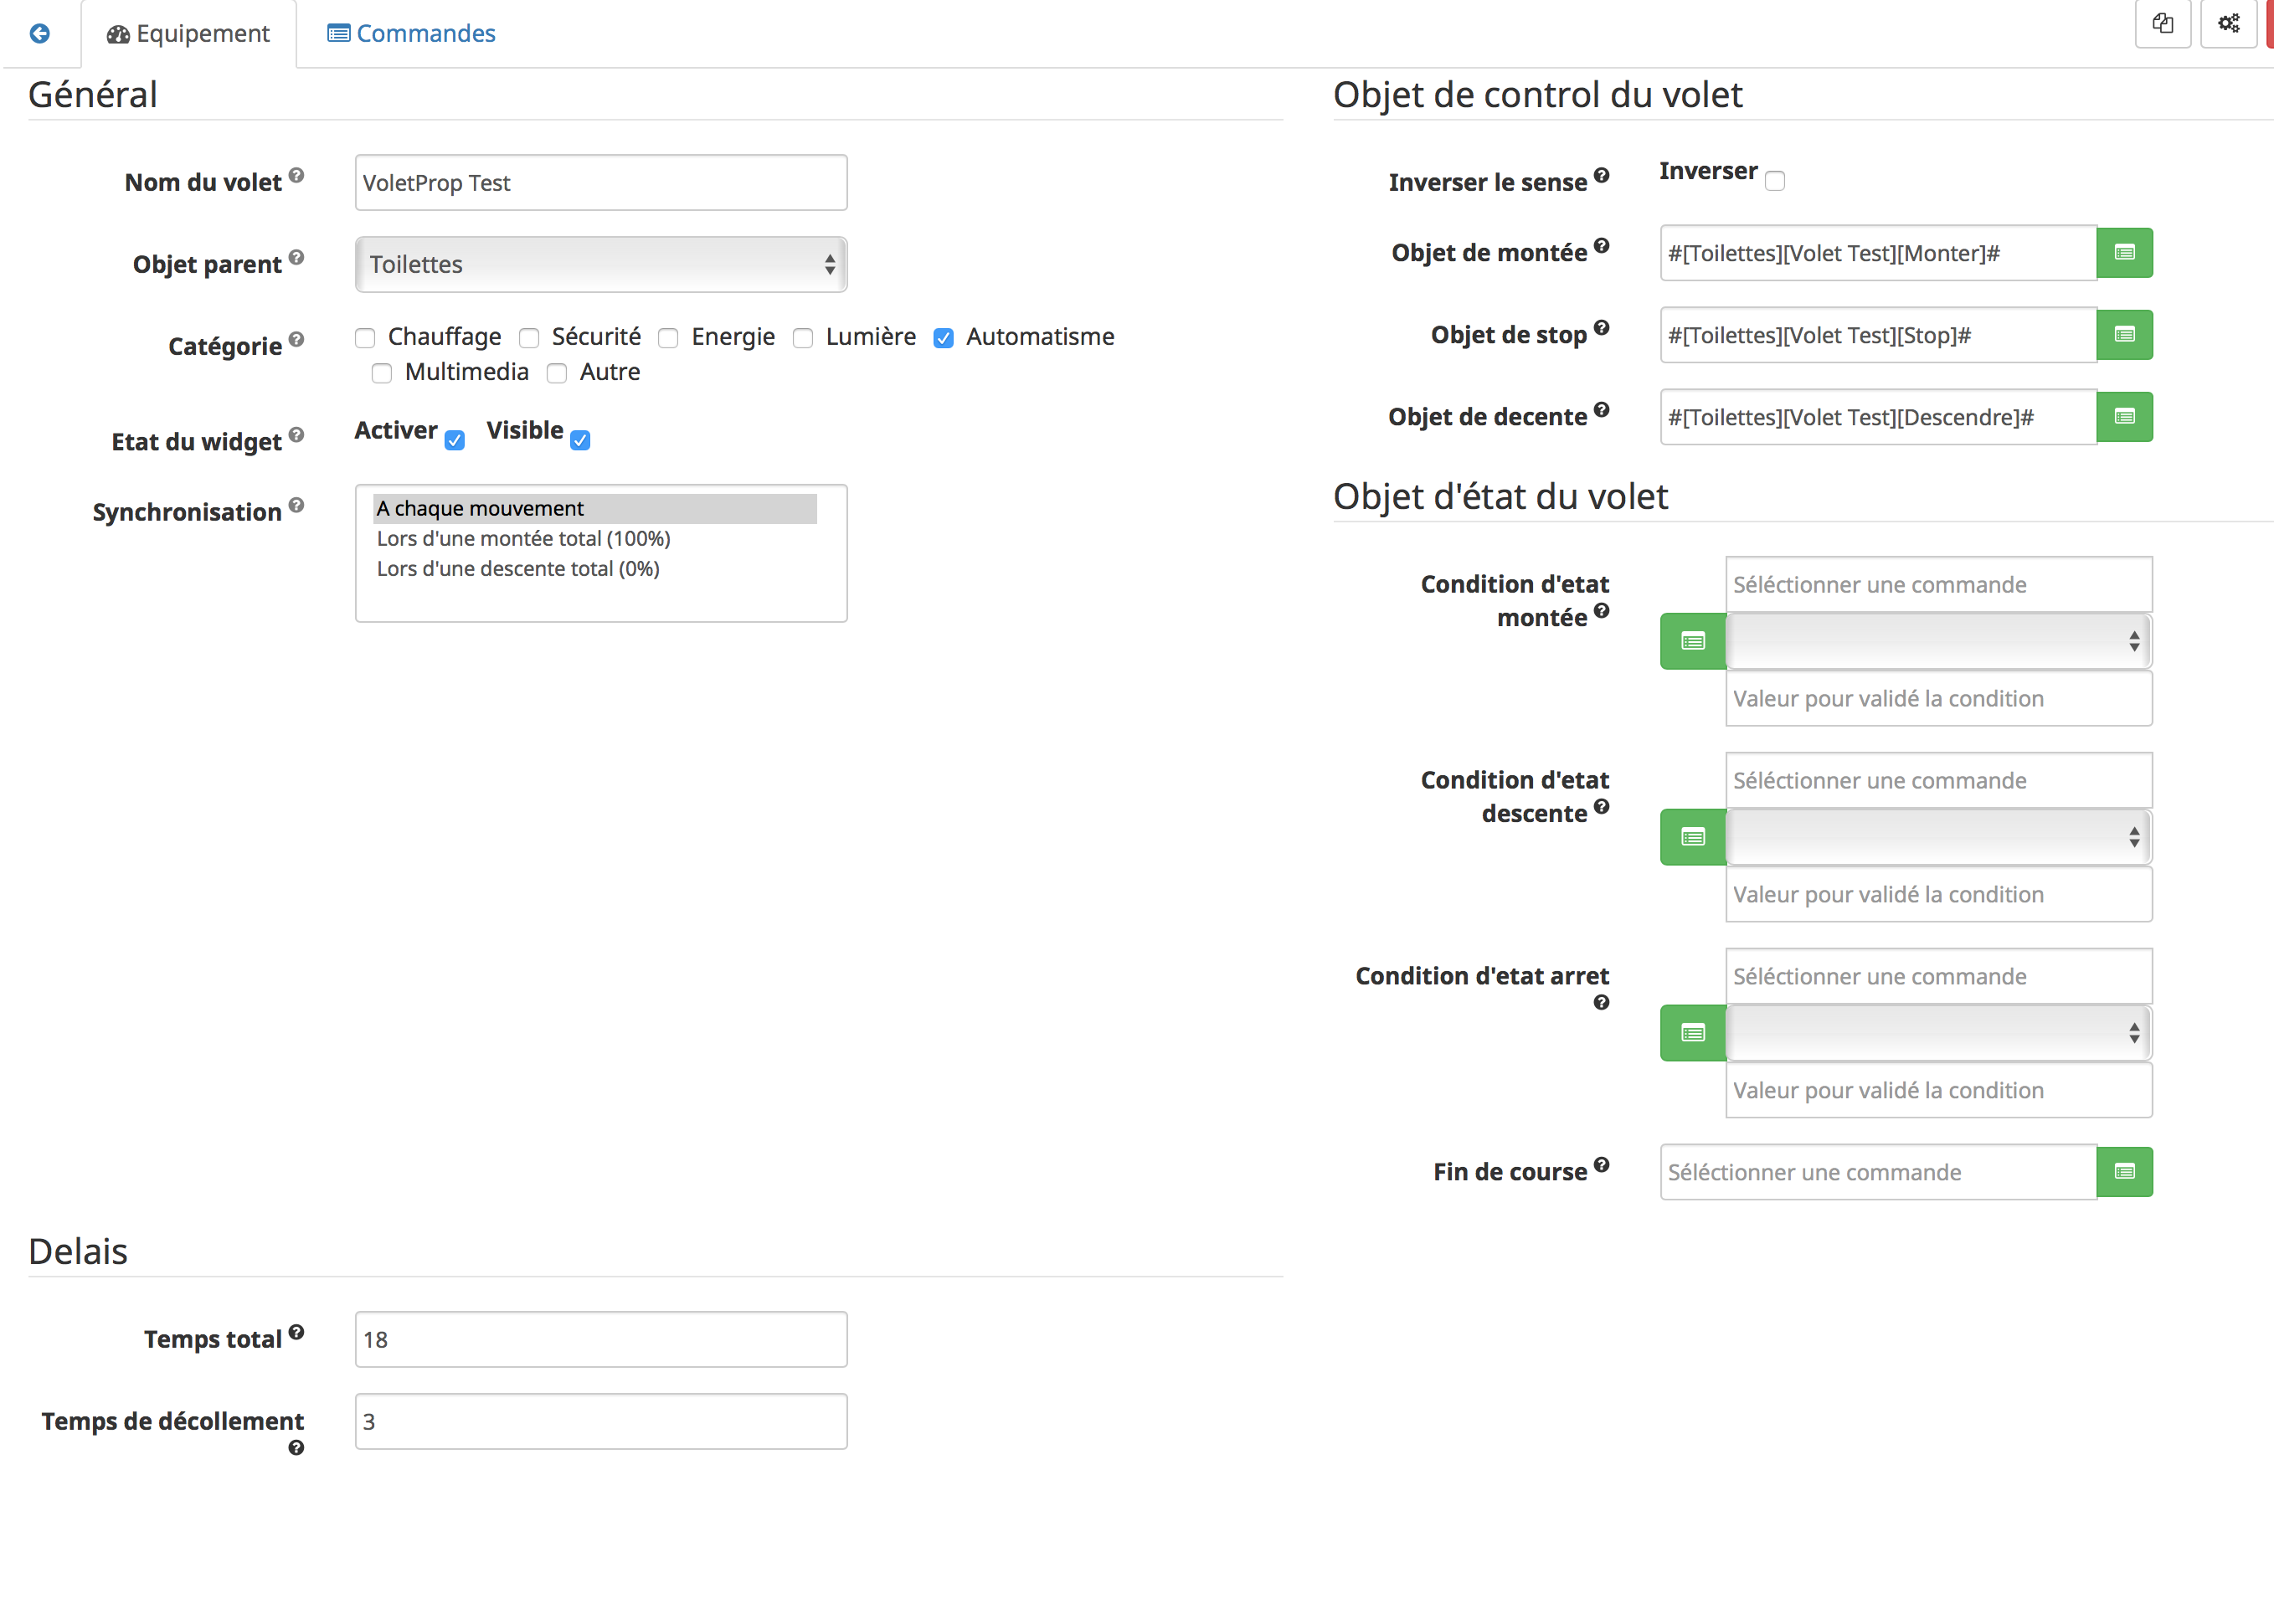Image resolution: width=2274 pixels, height=1624 pixels.
Task: Click the Temps de décollement input field
Action: 601,1421
